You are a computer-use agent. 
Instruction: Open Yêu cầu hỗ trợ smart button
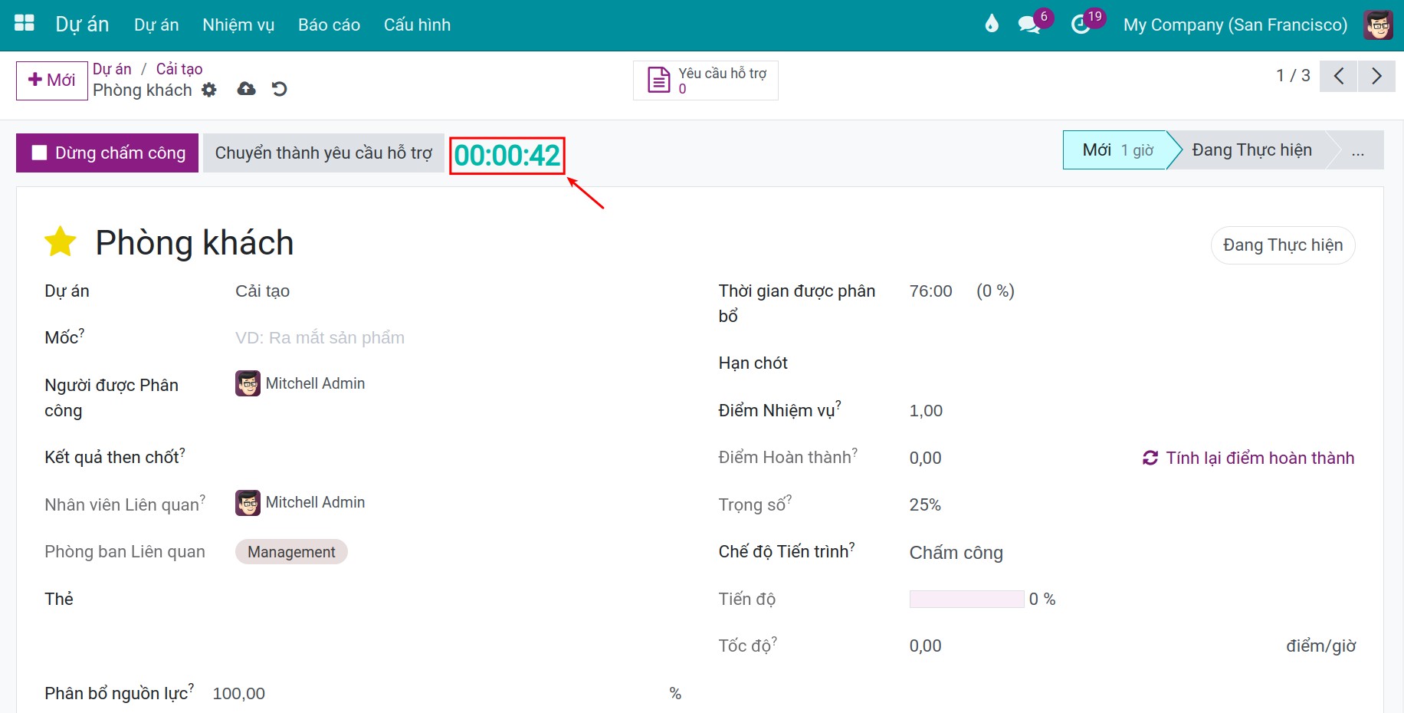[706, 80]
